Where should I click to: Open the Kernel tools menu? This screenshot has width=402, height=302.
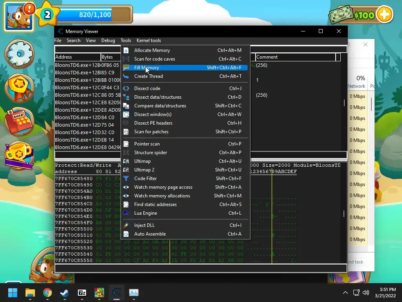[x=149, y=41]
